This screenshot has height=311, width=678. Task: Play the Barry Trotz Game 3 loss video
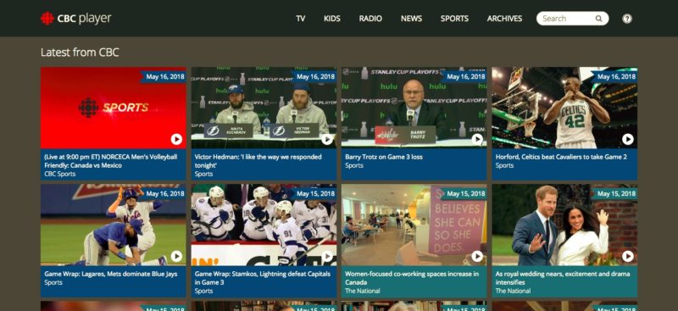click(477, 139)
